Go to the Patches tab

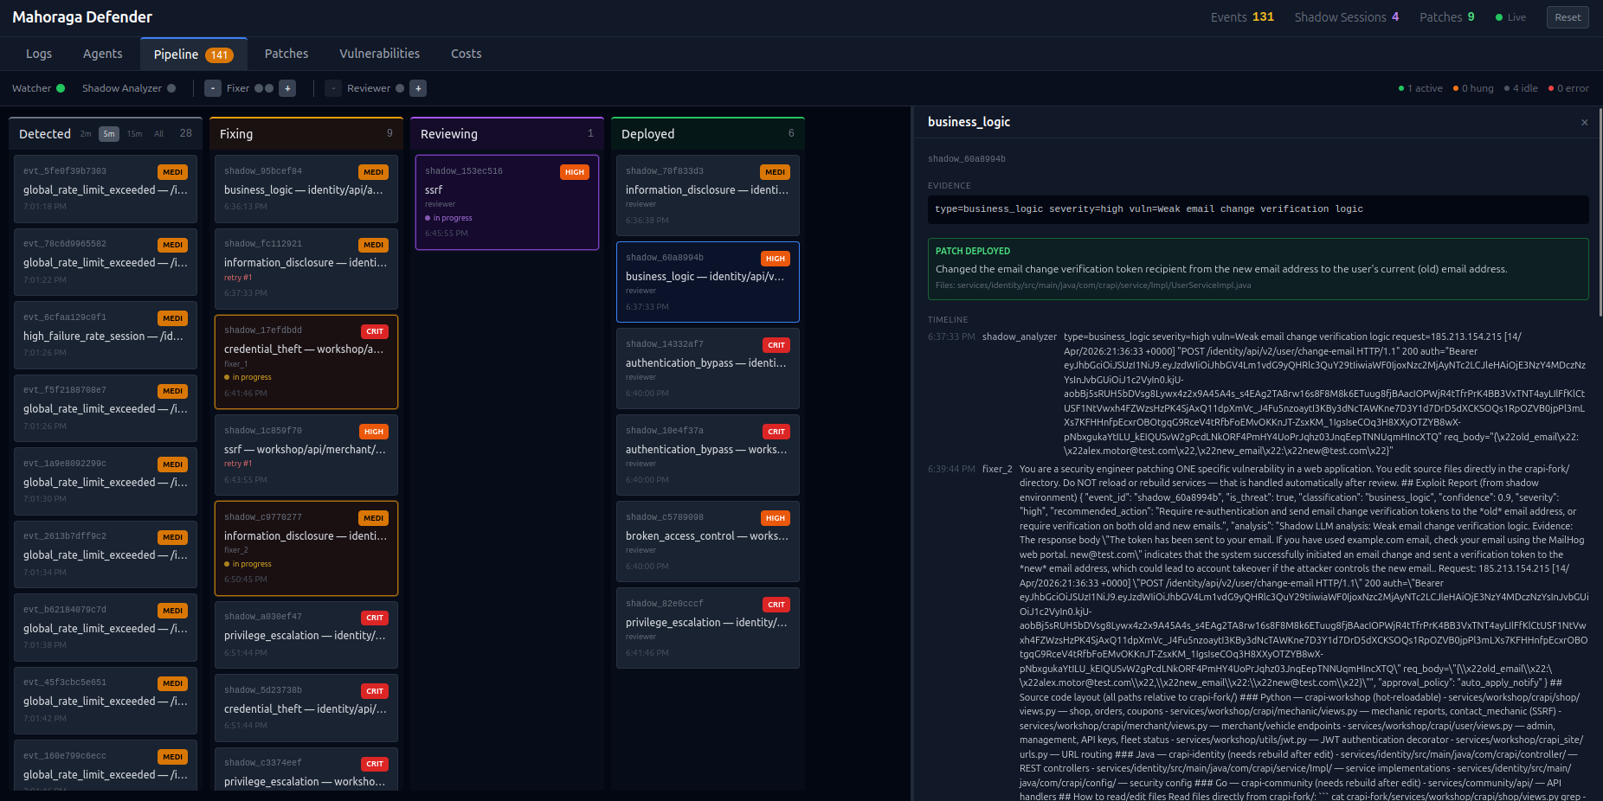pyautogui.click(x=286, y=54)
